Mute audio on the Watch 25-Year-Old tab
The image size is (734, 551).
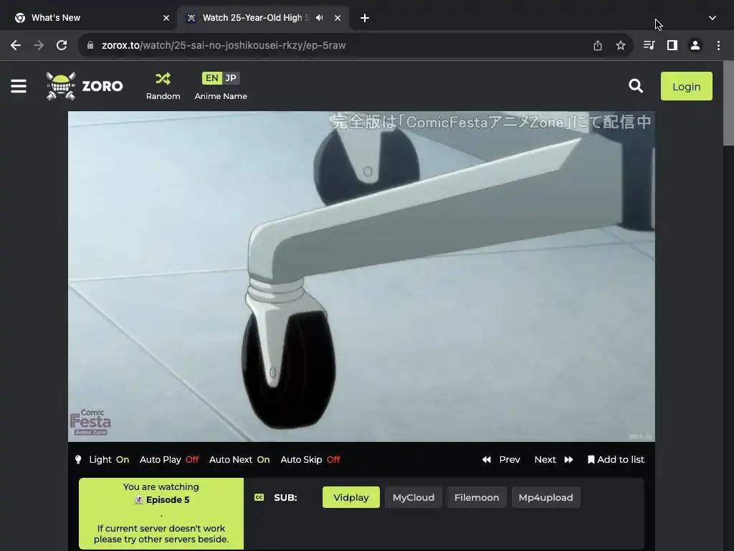320,18
